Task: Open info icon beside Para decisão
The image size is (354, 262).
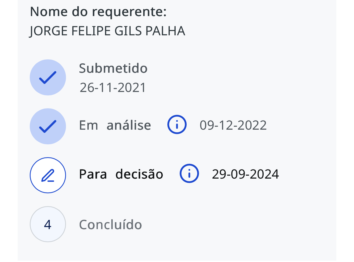Action: point(189,174)
